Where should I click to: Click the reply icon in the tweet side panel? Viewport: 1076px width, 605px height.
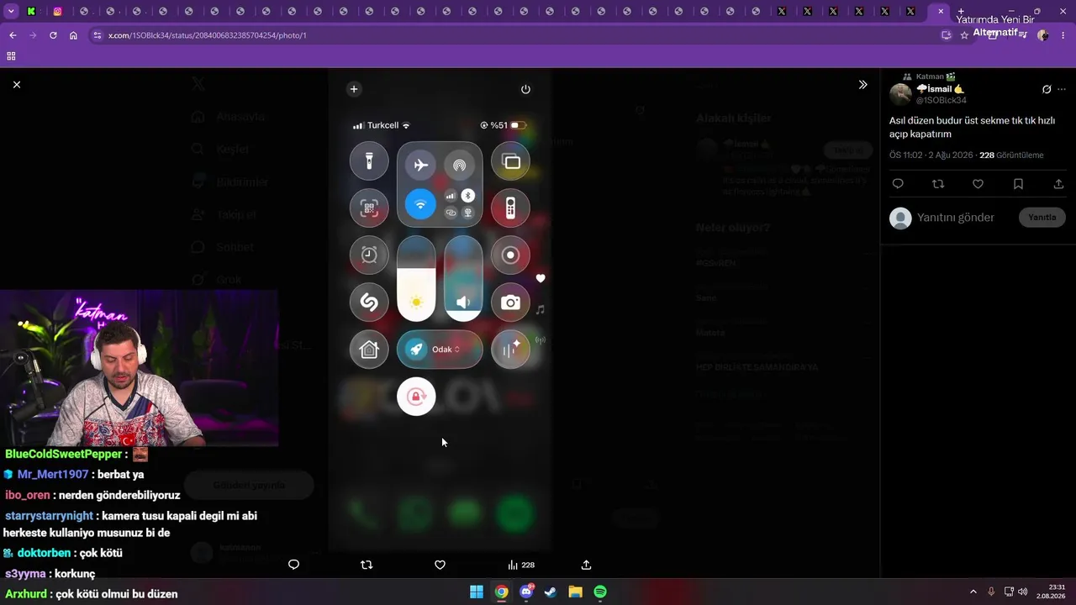(898, 184)
